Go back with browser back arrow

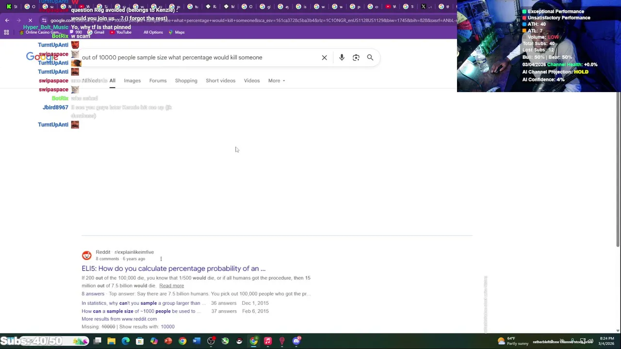click(7, 20)
